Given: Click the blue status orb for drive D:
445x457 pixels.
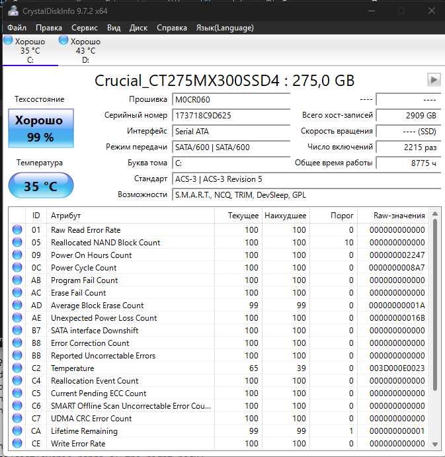Looking at the screenshot, I should (x=63, y=40).
